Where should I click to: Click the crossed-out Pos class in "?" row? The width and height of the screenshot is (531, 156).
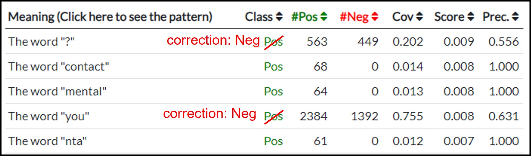[273, 42]
